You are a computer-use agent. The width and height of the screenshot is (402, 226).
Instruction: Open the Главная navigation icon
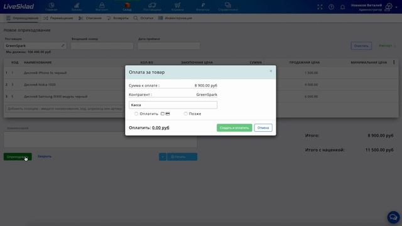point(52,7)
